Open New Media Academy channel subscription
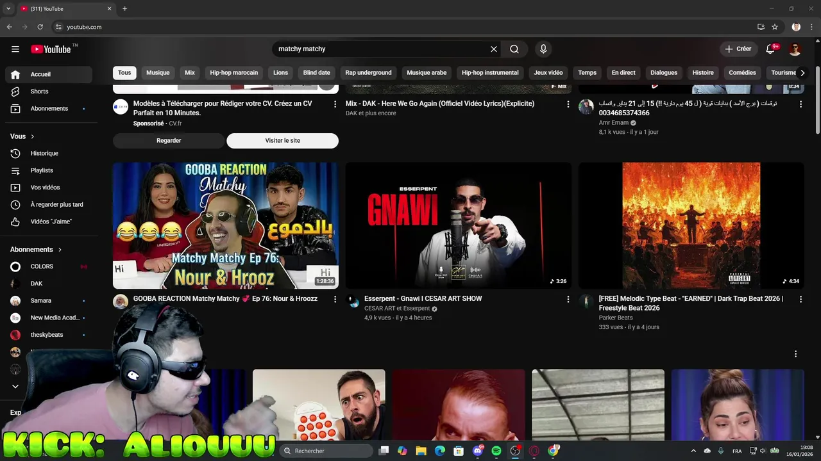 [49, 318]
